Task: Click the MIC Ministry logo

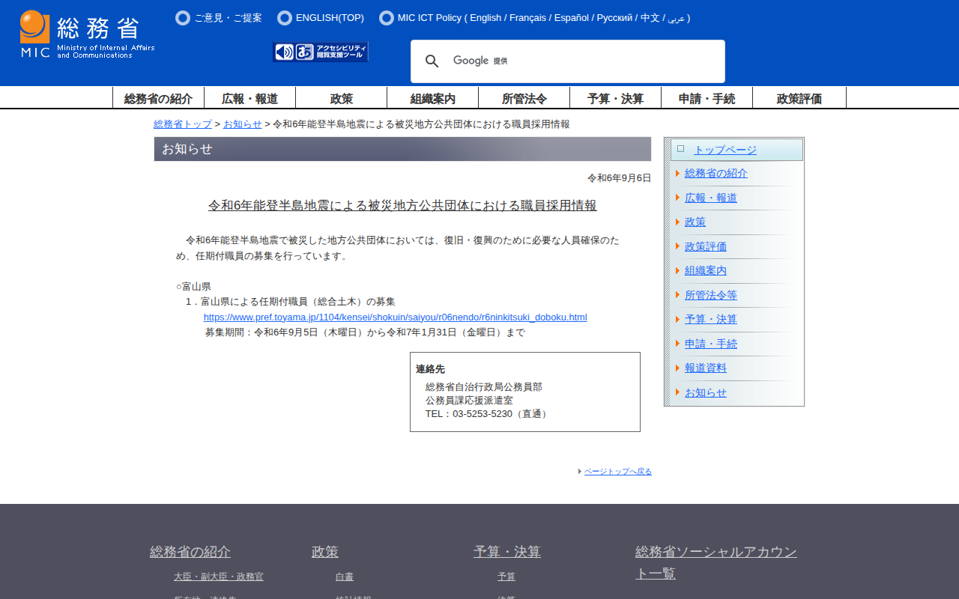Action: click(87, 34)
